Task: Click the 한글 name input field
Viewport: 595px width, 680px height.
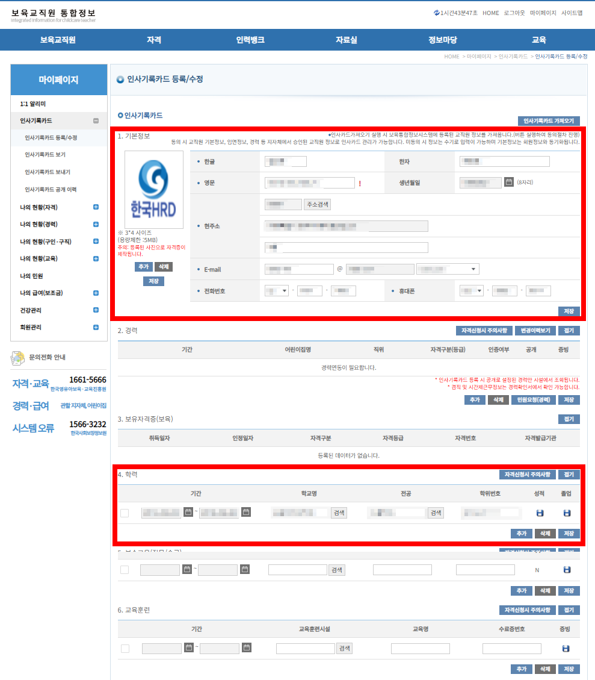Action: click(x=286, y=161)
